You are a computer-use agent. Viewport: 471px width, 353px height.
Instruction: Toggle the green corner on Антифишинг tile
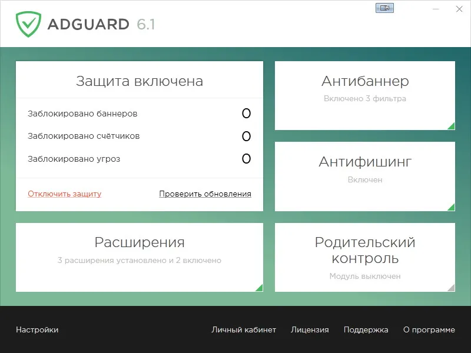click(x=451, y=207)
